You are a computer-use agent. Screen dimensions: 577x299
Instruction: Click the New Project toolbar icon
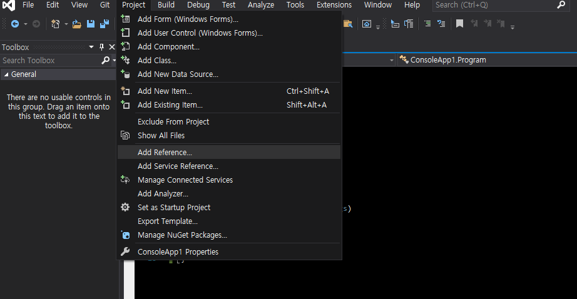[x=55, y=24]
